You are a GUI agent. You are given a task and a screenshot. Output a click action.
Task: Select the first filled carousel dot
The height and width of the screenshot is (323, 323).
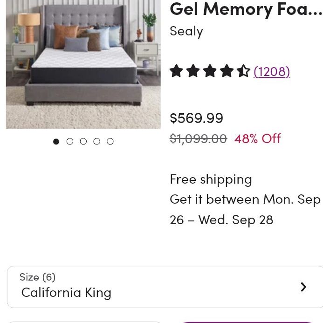pos(56,142)
